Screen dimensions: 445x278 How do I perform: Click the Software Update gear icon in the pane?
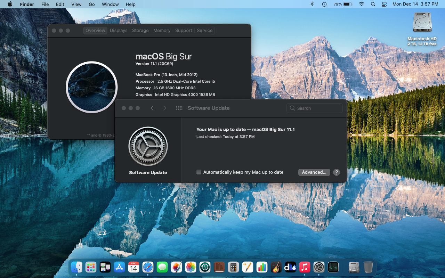point(148,146)
